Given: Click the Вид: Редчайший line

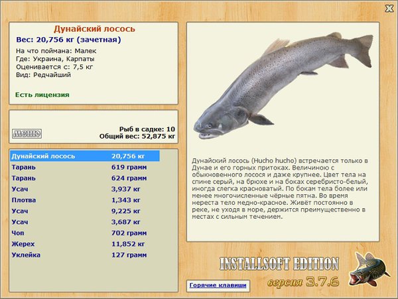Looking at the screenshot, I should point(43,75).
